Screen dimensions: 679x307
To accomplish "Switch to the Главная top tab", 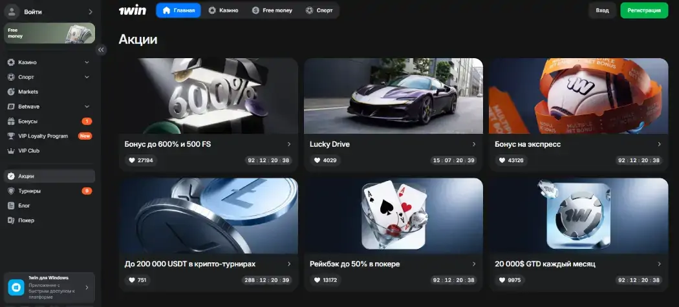I will pyautogui.click(x=178, y=10).
